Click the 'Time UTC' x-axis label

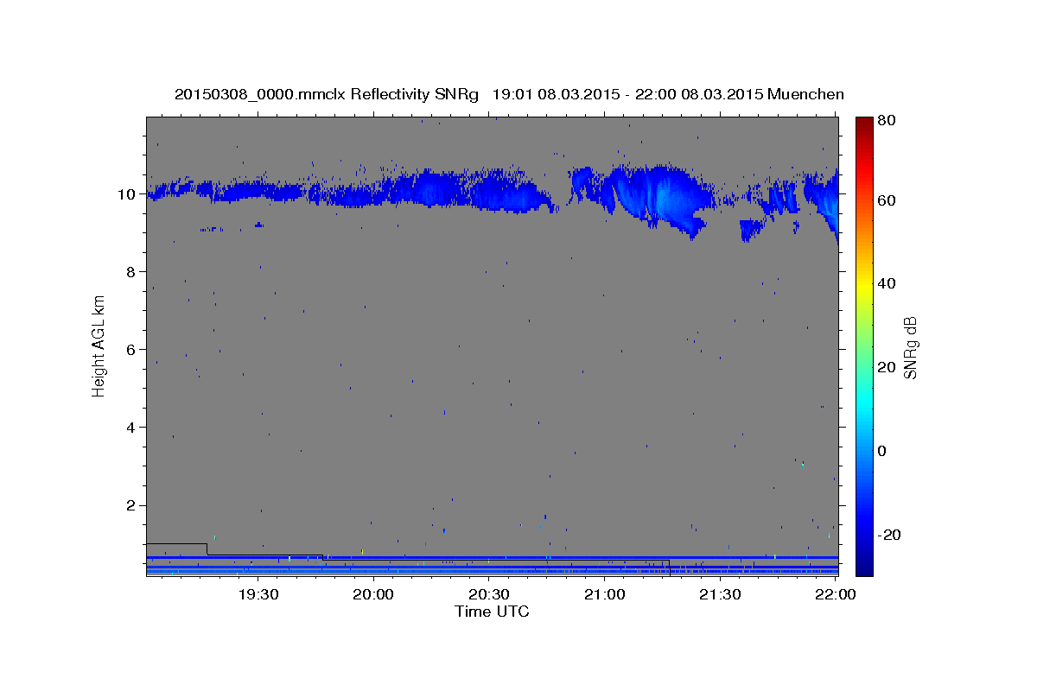click(x=492, y=612)
